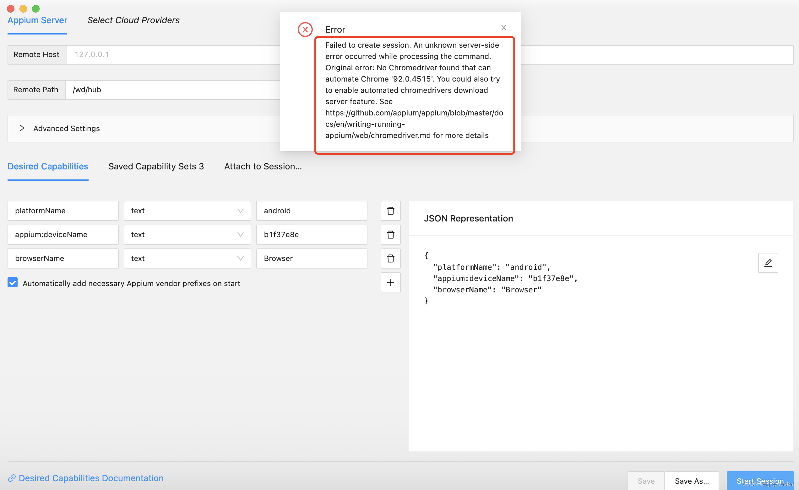This screenshot has width=799, height=490.
Task: Open type dropdown for browserName
Action: pyautogui.click(x=187, y=258)
